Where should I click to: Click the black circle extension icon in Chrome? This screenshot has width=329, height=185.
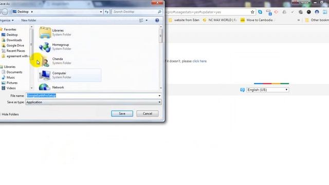(x=308, y=12)
